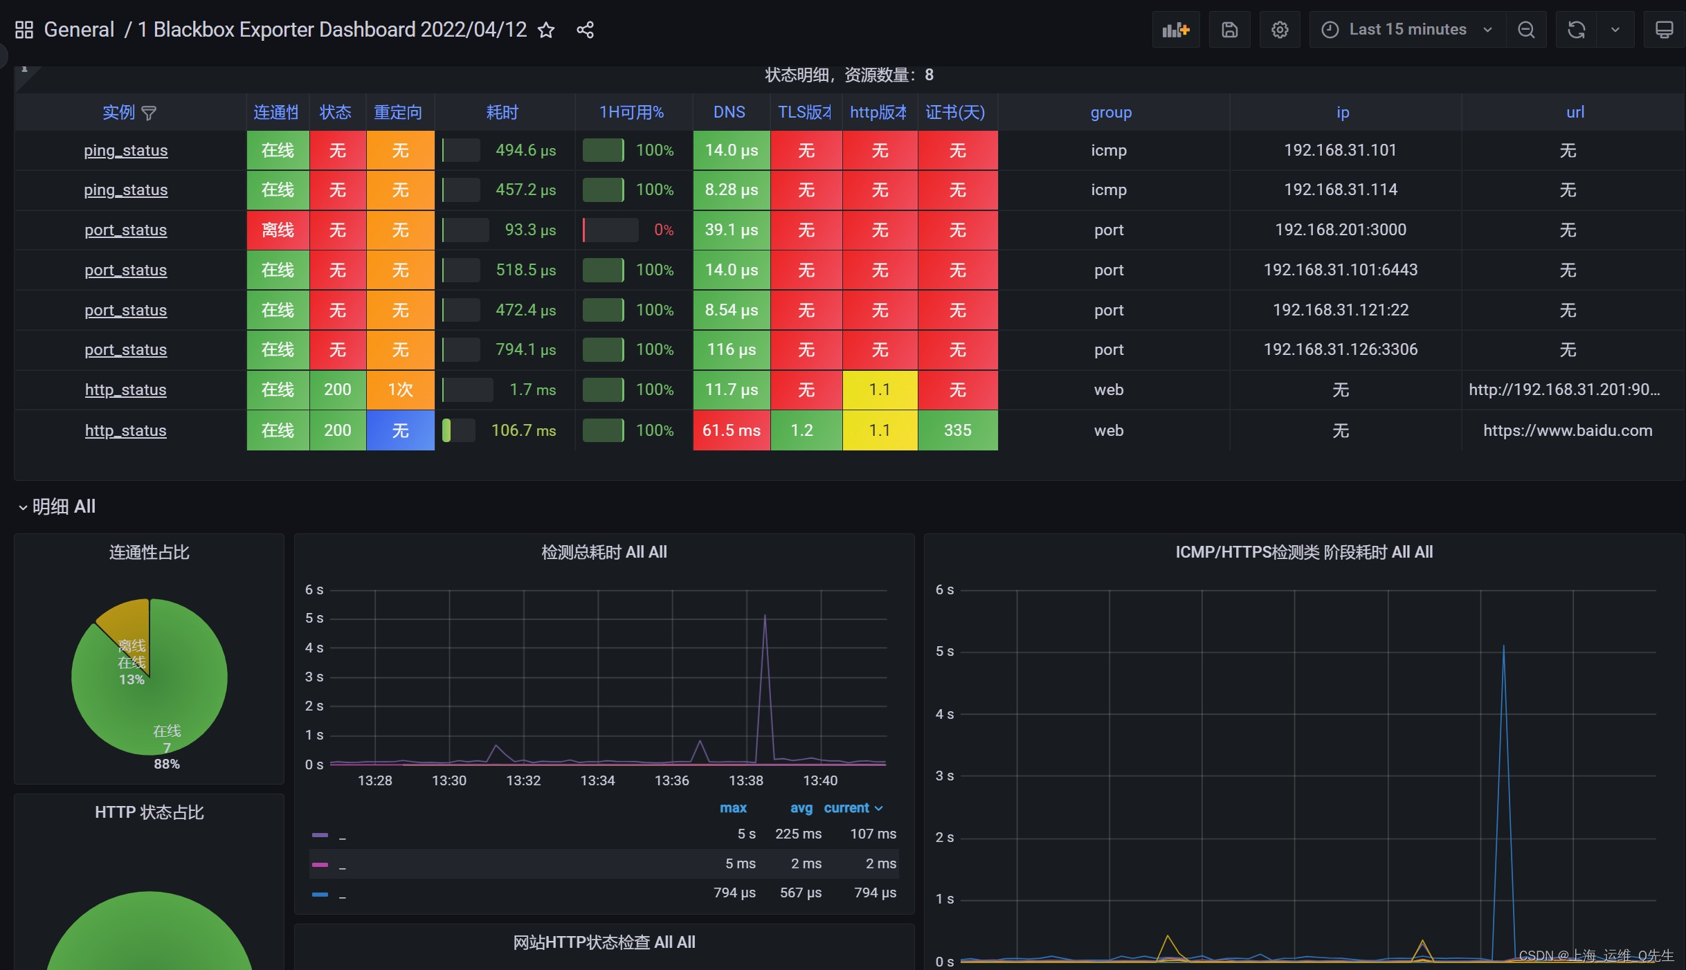This screenshot has height=970, width=1686.
Task: Open dashboard settings gear
Action: coord(1280,30)
